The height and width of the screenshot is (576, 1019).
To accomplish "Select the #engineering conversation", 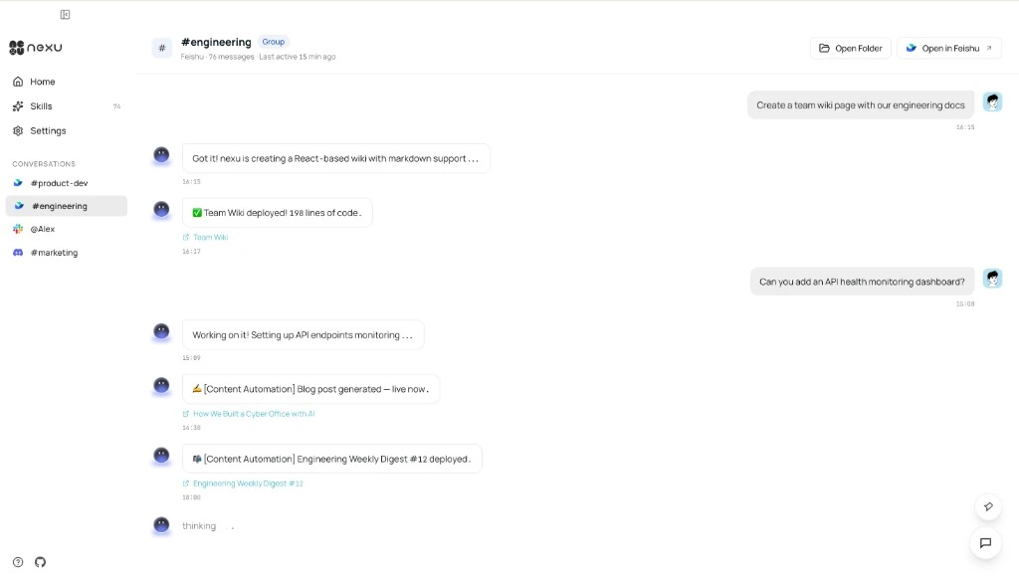I will click(x=59, y=206).
